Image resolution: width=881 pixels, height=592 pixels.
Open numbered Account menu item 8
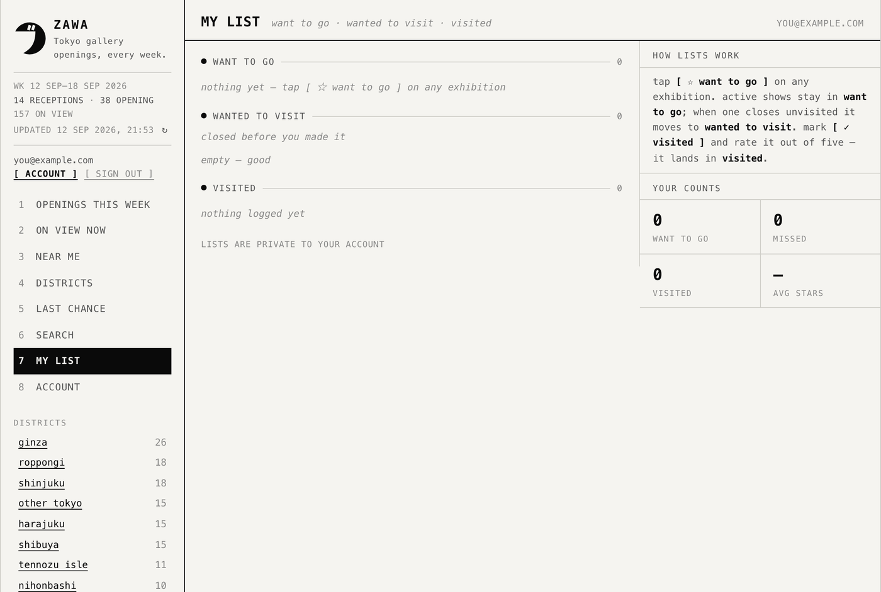(x=93, y=388)
